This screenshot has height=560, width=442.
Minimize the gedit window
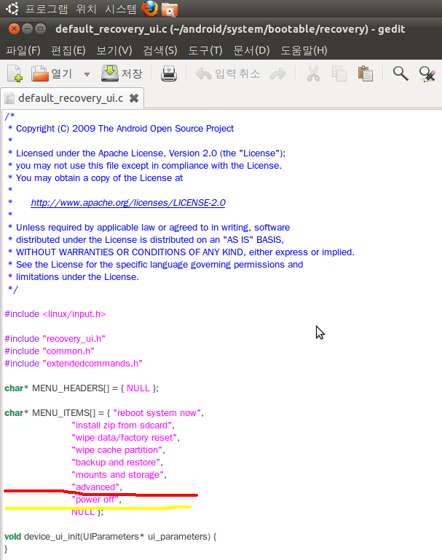[27, 28]
